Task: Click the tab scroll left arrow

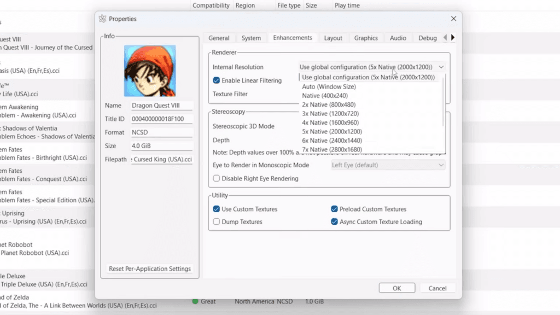Action: pyautogui.click(x=445, y=38)
